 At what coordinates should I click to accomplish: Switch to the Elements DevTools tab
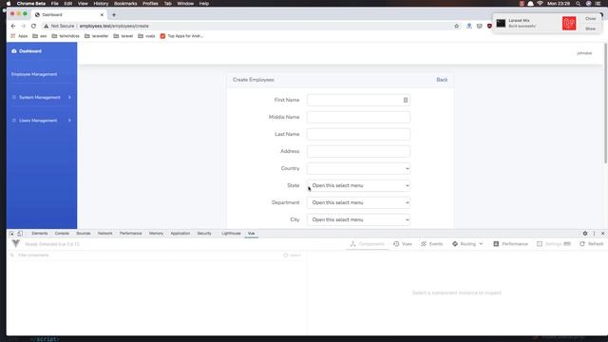(x=40, y=234)
